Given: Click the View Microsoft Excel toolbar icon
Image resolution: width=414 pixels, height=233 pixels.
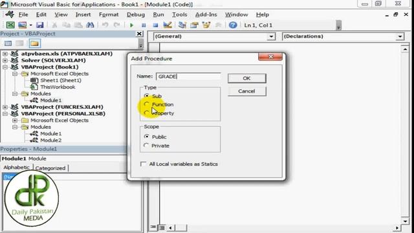Looking at the screenshot, I should pyautogui.click(x=10, y=25).
